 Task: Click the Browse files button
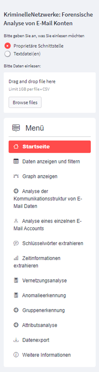(25, 102)
